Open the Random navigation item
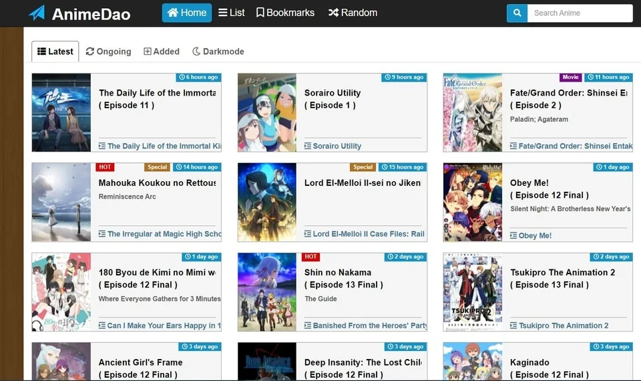Screen dimensions: 641x381 point(353,13)
